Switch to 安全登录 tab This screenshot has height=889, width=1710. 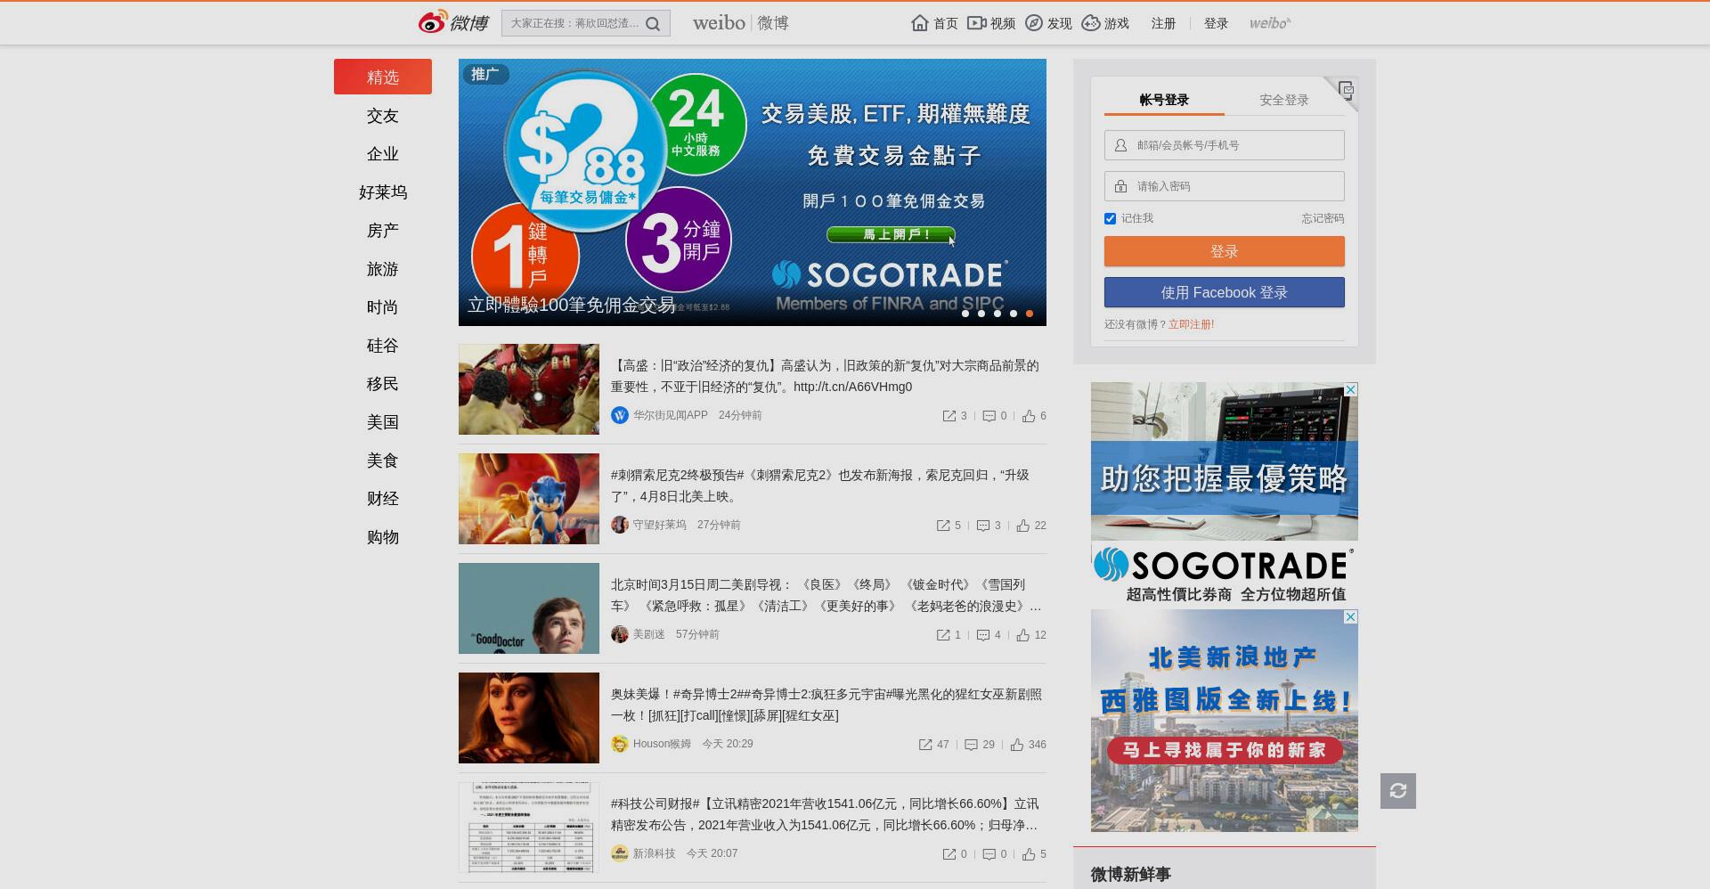[1284, 100]
